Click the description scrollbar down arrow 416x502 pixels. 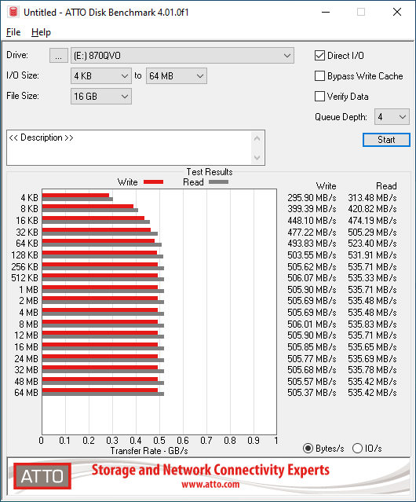pyautogui.click(x=257, y=158)
